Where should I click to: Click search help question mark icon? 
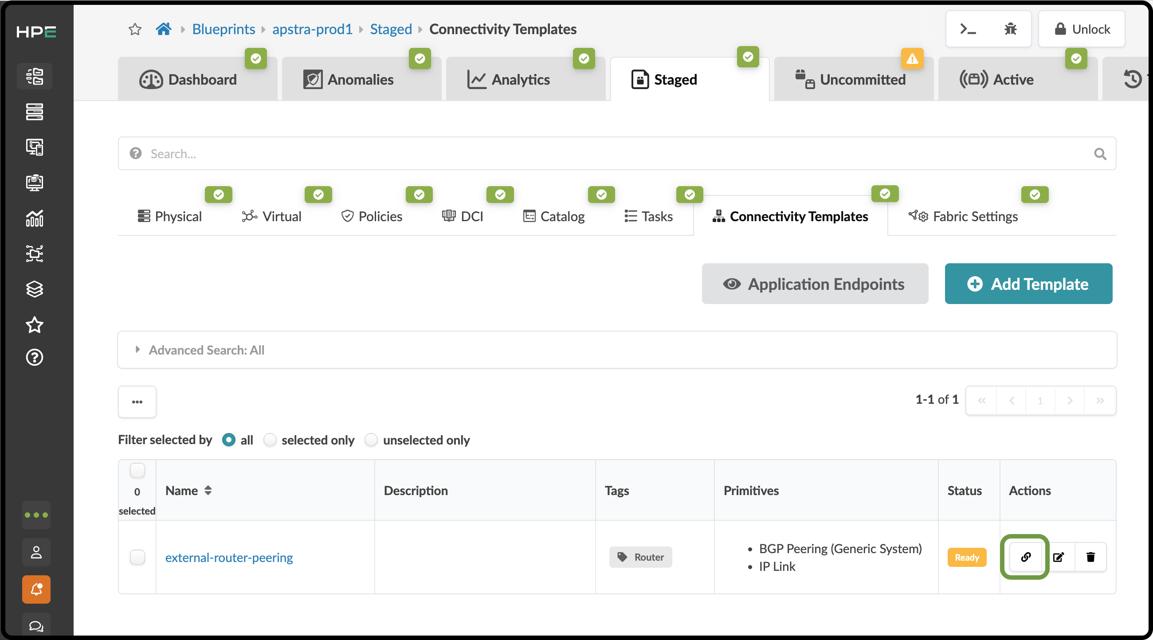135,153
